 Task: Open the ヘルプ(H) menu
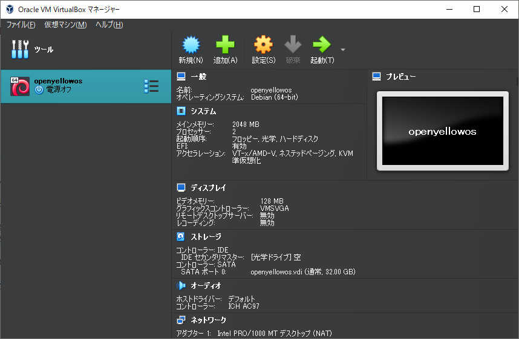(109, 25)
